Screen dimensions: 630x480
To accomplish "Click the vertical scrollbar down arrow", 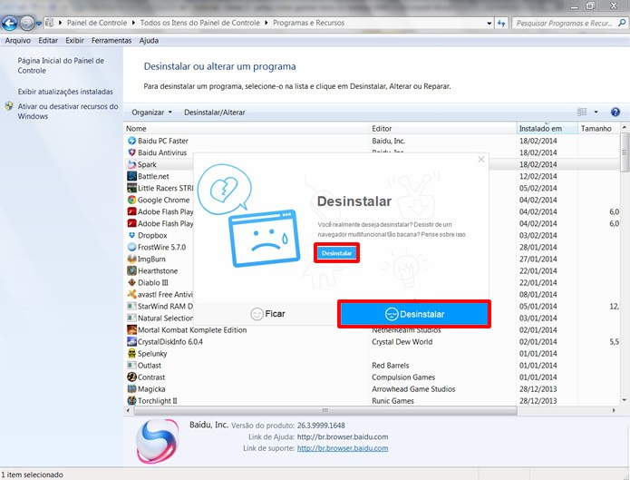I will [625, 400].
